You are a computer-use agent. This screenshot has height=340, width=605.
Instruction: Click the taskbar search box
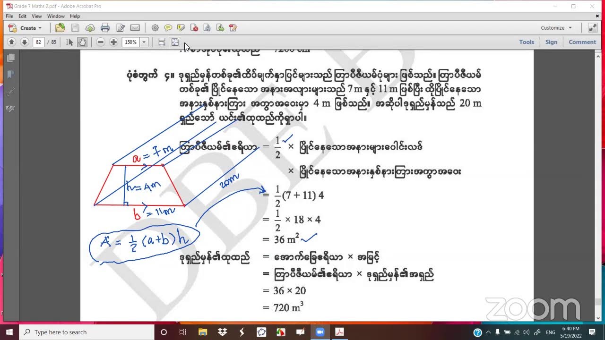point(86,332)
